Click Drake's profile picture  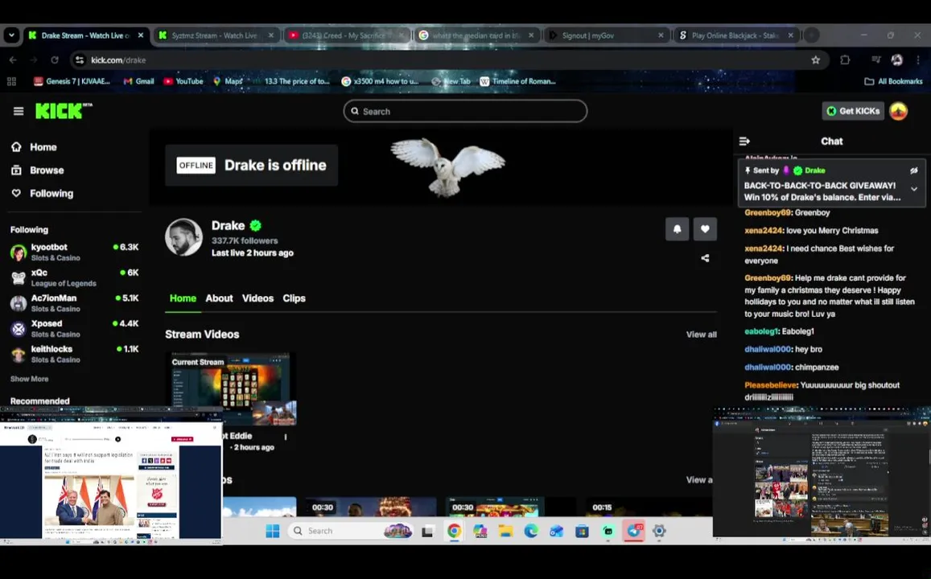tap(183, 237)
